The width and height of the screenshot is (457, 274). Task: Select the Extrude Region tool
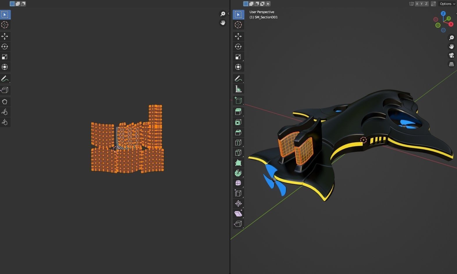[238, 112]
